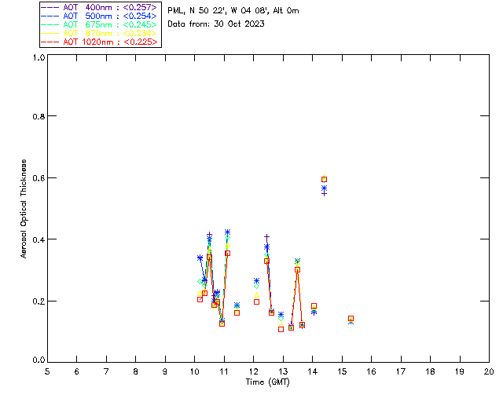This screenshot has height=402, width=503.
Task: Click the green dashed line swatch for 675nm
Action: [x=50, y=24]
